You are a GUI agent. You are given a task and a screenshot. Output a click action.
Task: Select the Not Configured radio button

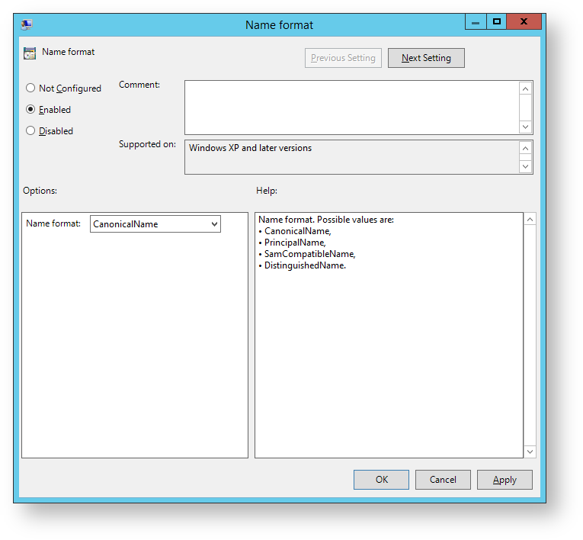coord(31,88)
